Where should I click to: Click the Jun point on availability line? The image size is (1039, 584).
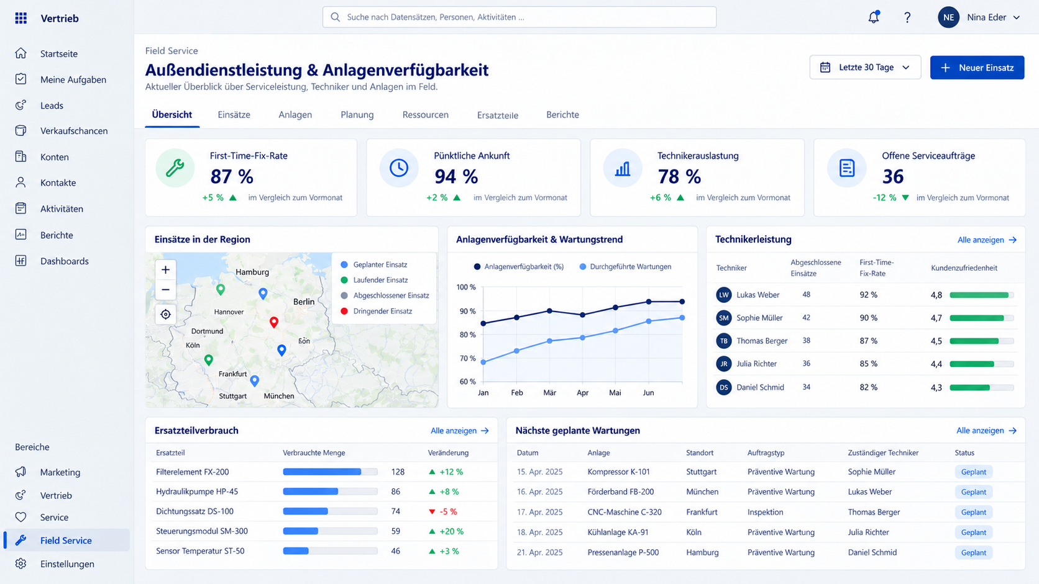(649, 302)
